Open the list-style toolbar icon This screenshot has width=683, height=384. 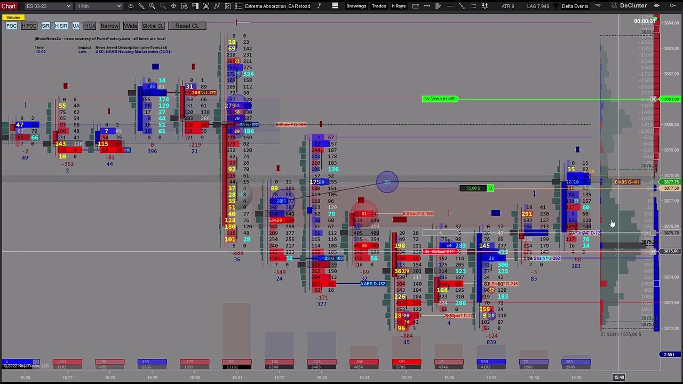[x=239, y=6]
